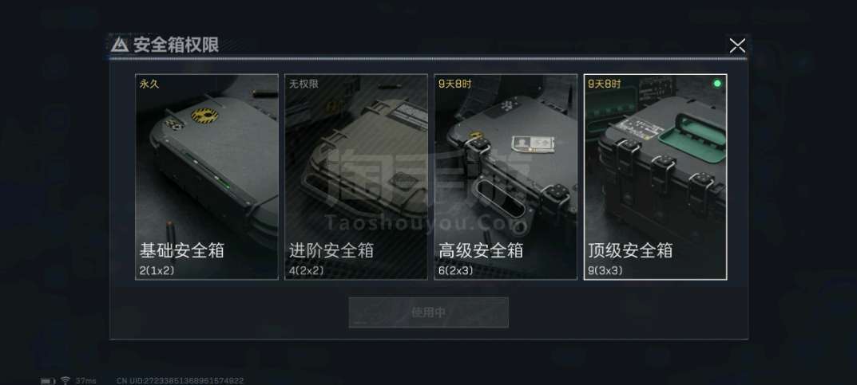This screenshot has width=857, height=385.
Task: Select the 基础安全箱 card
Action: (x=207, y=177)
